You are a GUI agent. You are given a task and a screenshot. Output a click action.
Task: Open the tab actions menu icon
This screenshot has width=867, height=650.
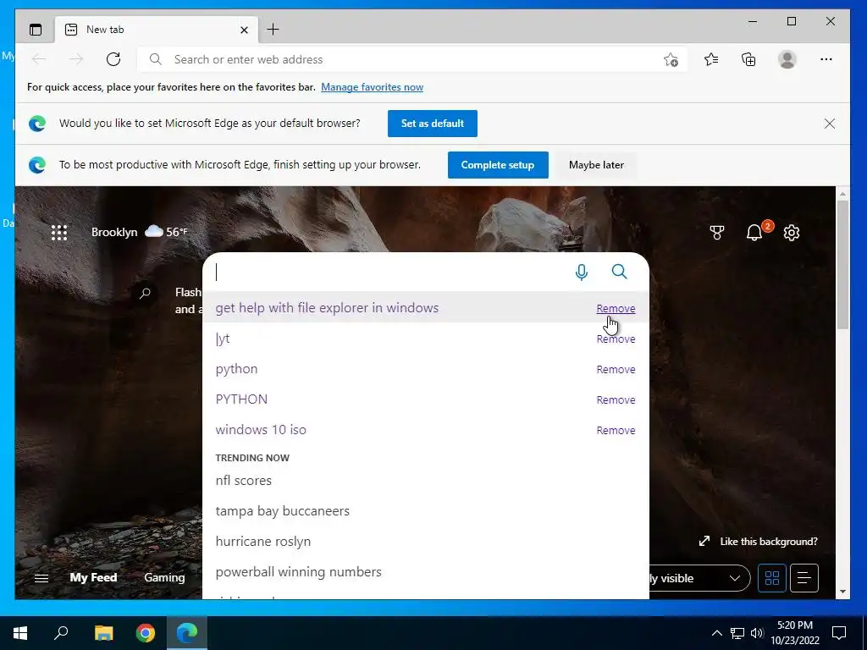tap(36, 30)
